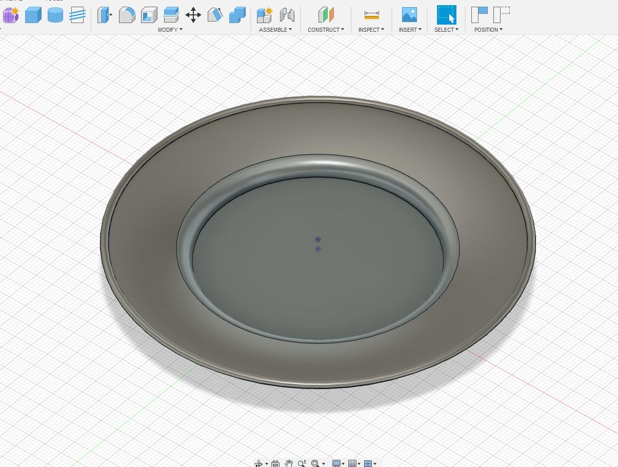Open the POSITION menu

pyautogui.click(x=488, y=30)
